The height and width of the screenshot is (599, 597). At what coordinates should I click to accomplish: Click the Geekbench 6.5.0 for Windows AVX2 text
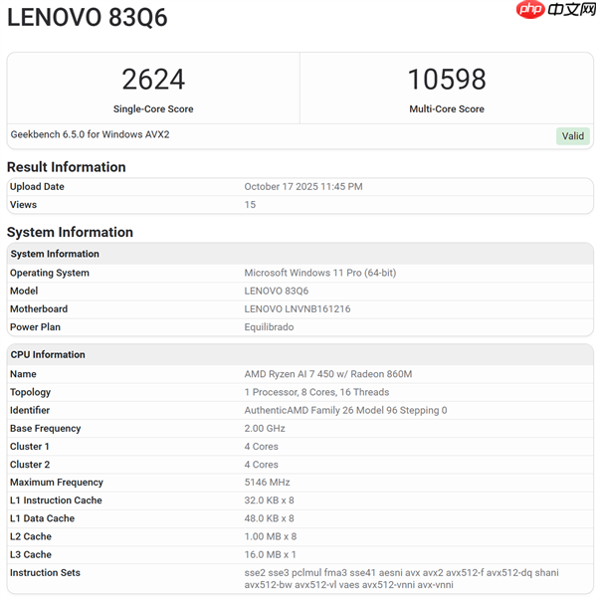pos(90,134)
